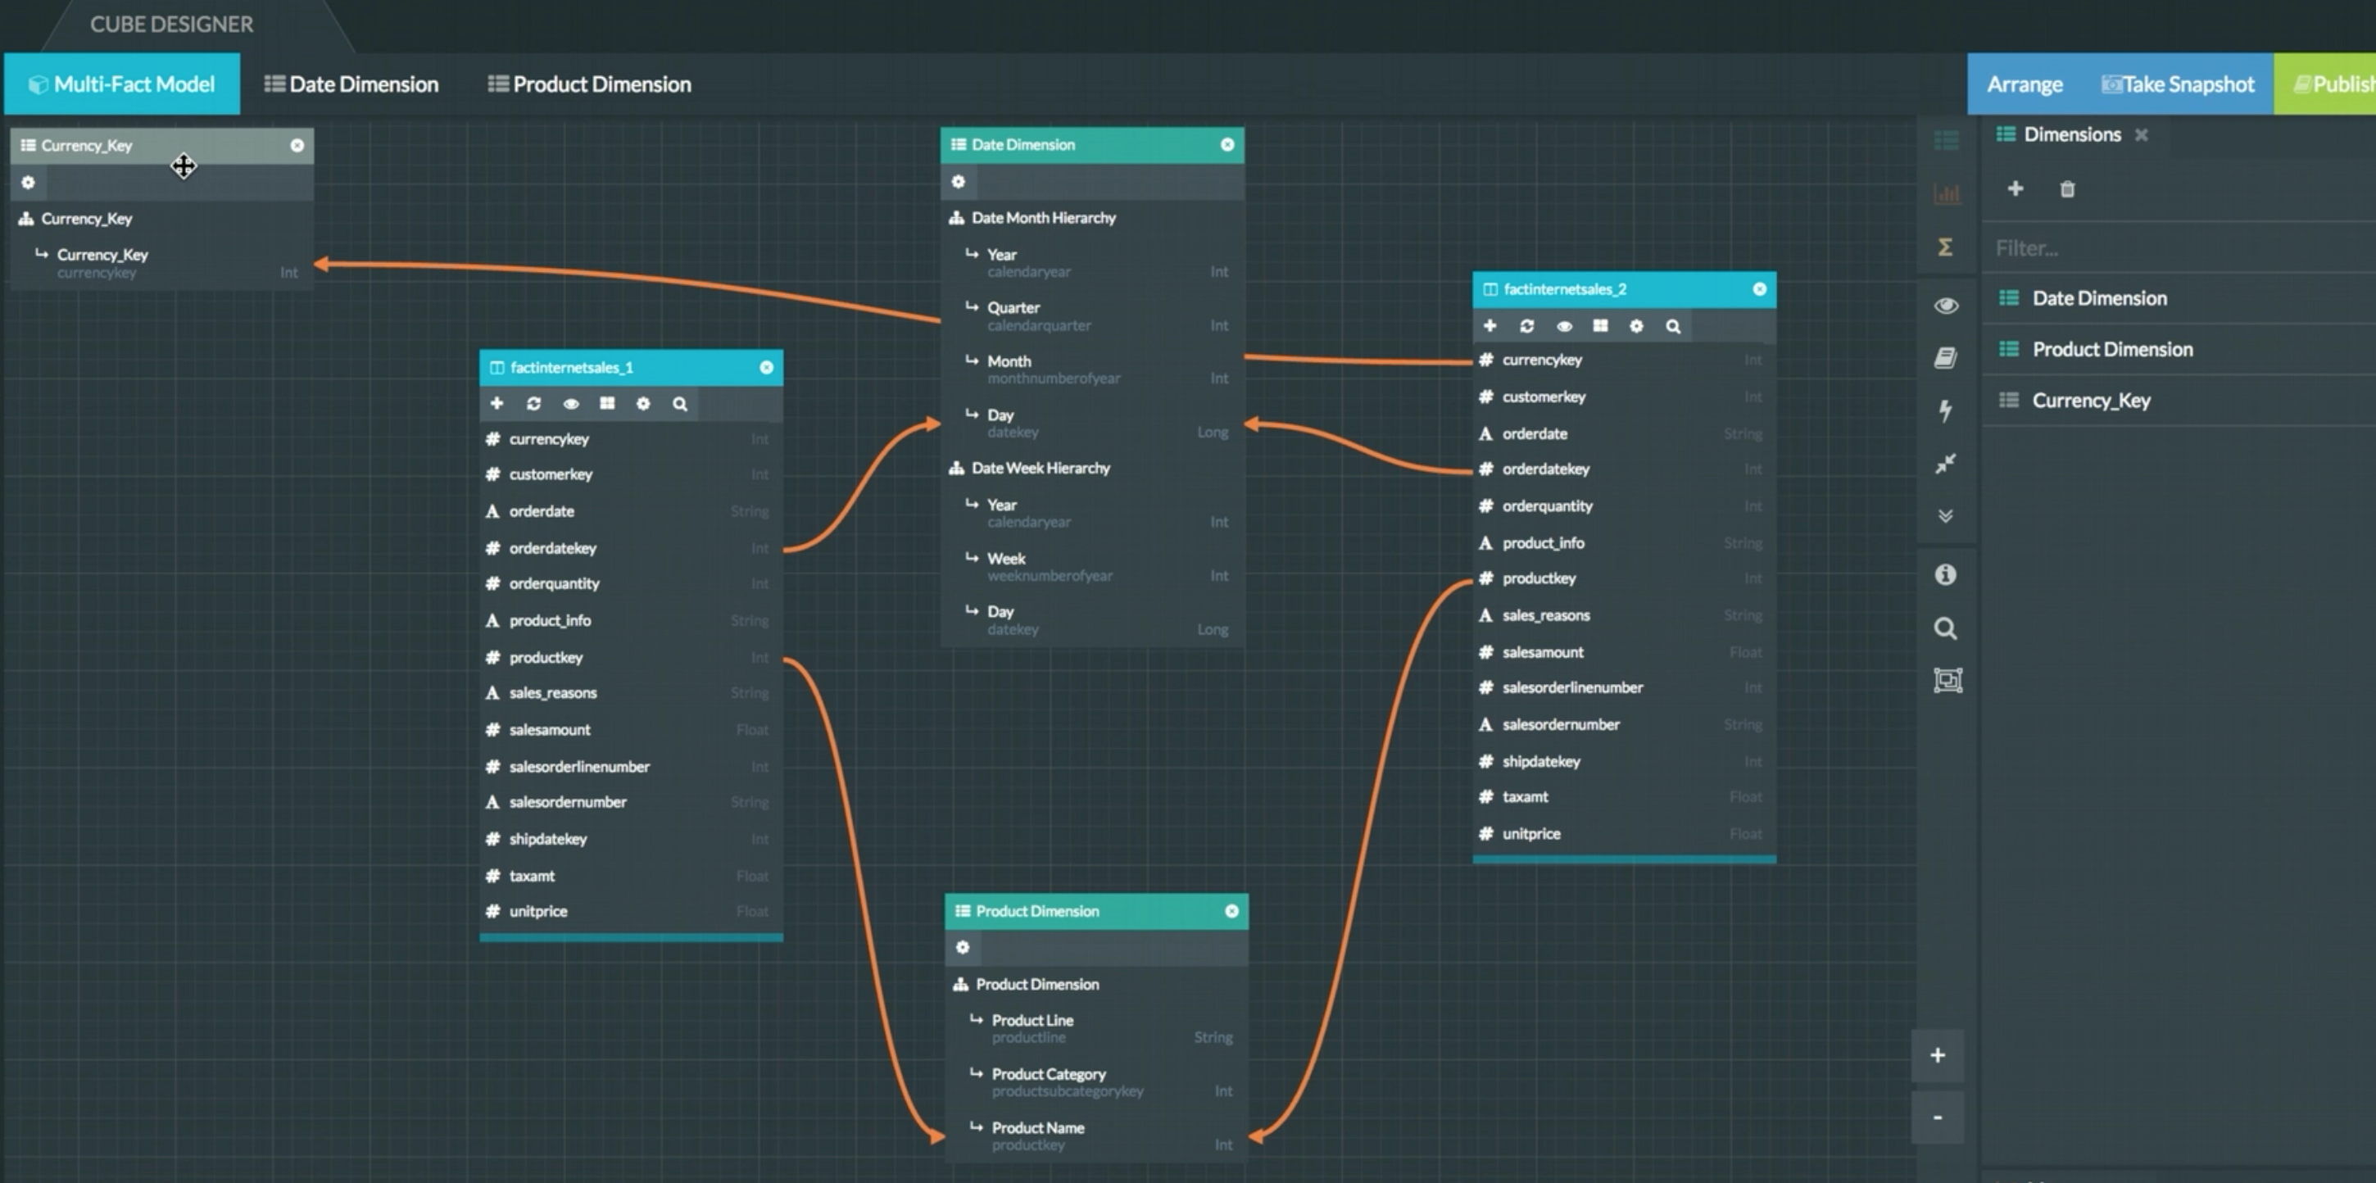Zoom out with the minus button
This screenshot has height=1183, width=2376.
(x=1938, y=1117)
